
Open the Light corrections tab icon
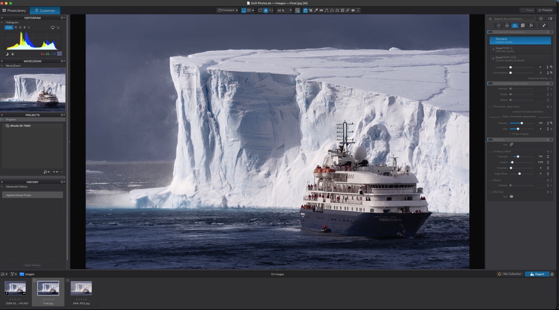[499, 25]
